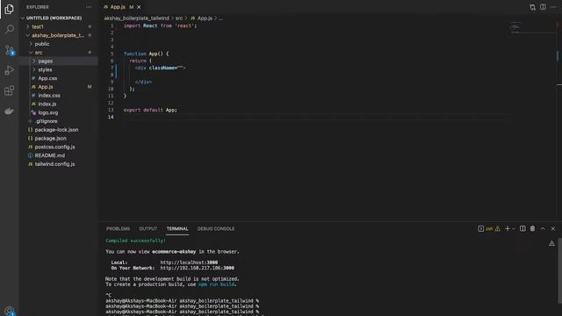562x316 pixels.
Task: Open the Extensions view
Action: (10, 90)
